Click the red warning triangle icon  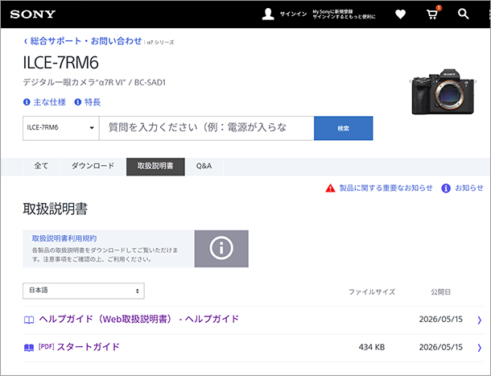click(x=330, y=188)
